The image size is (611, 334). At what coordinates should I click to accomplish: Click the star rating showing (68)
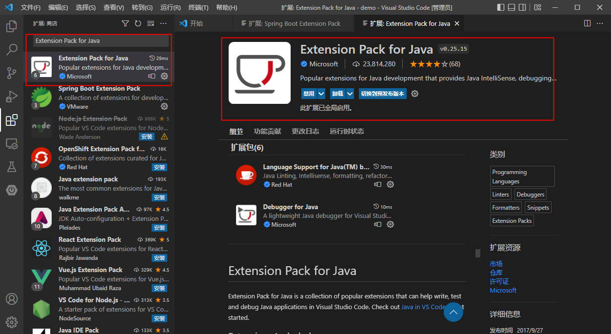point(434,64)
